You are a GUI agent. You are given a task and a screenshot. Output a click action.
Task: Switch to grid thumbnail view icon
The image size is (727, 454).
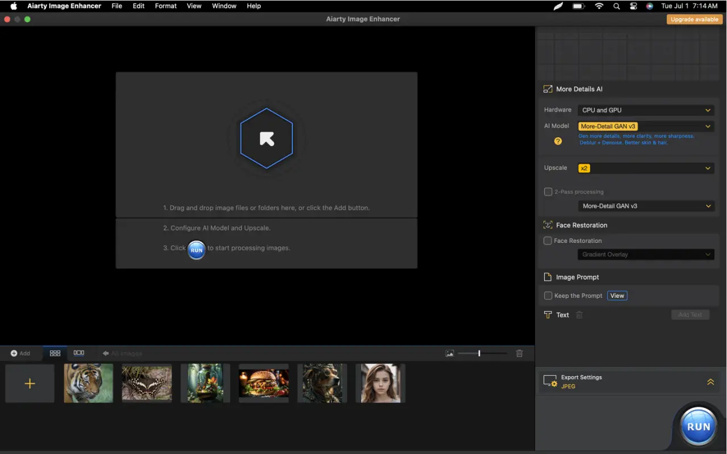(x=55, y=353)
